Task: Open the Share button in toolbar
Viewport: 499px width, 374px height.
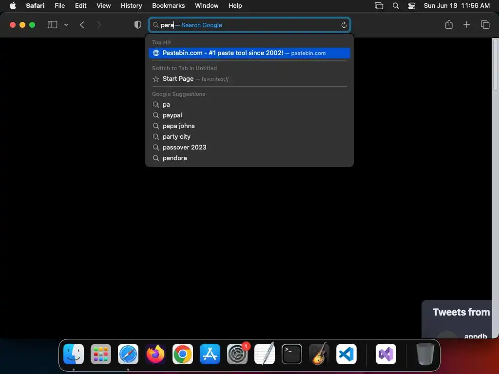Action: coord(449,24)
